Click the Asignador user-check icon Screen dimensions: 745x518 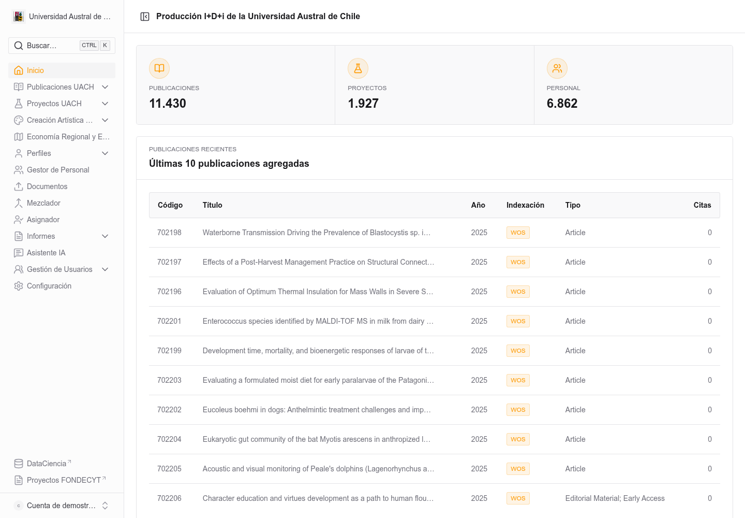tap(19, 220)
